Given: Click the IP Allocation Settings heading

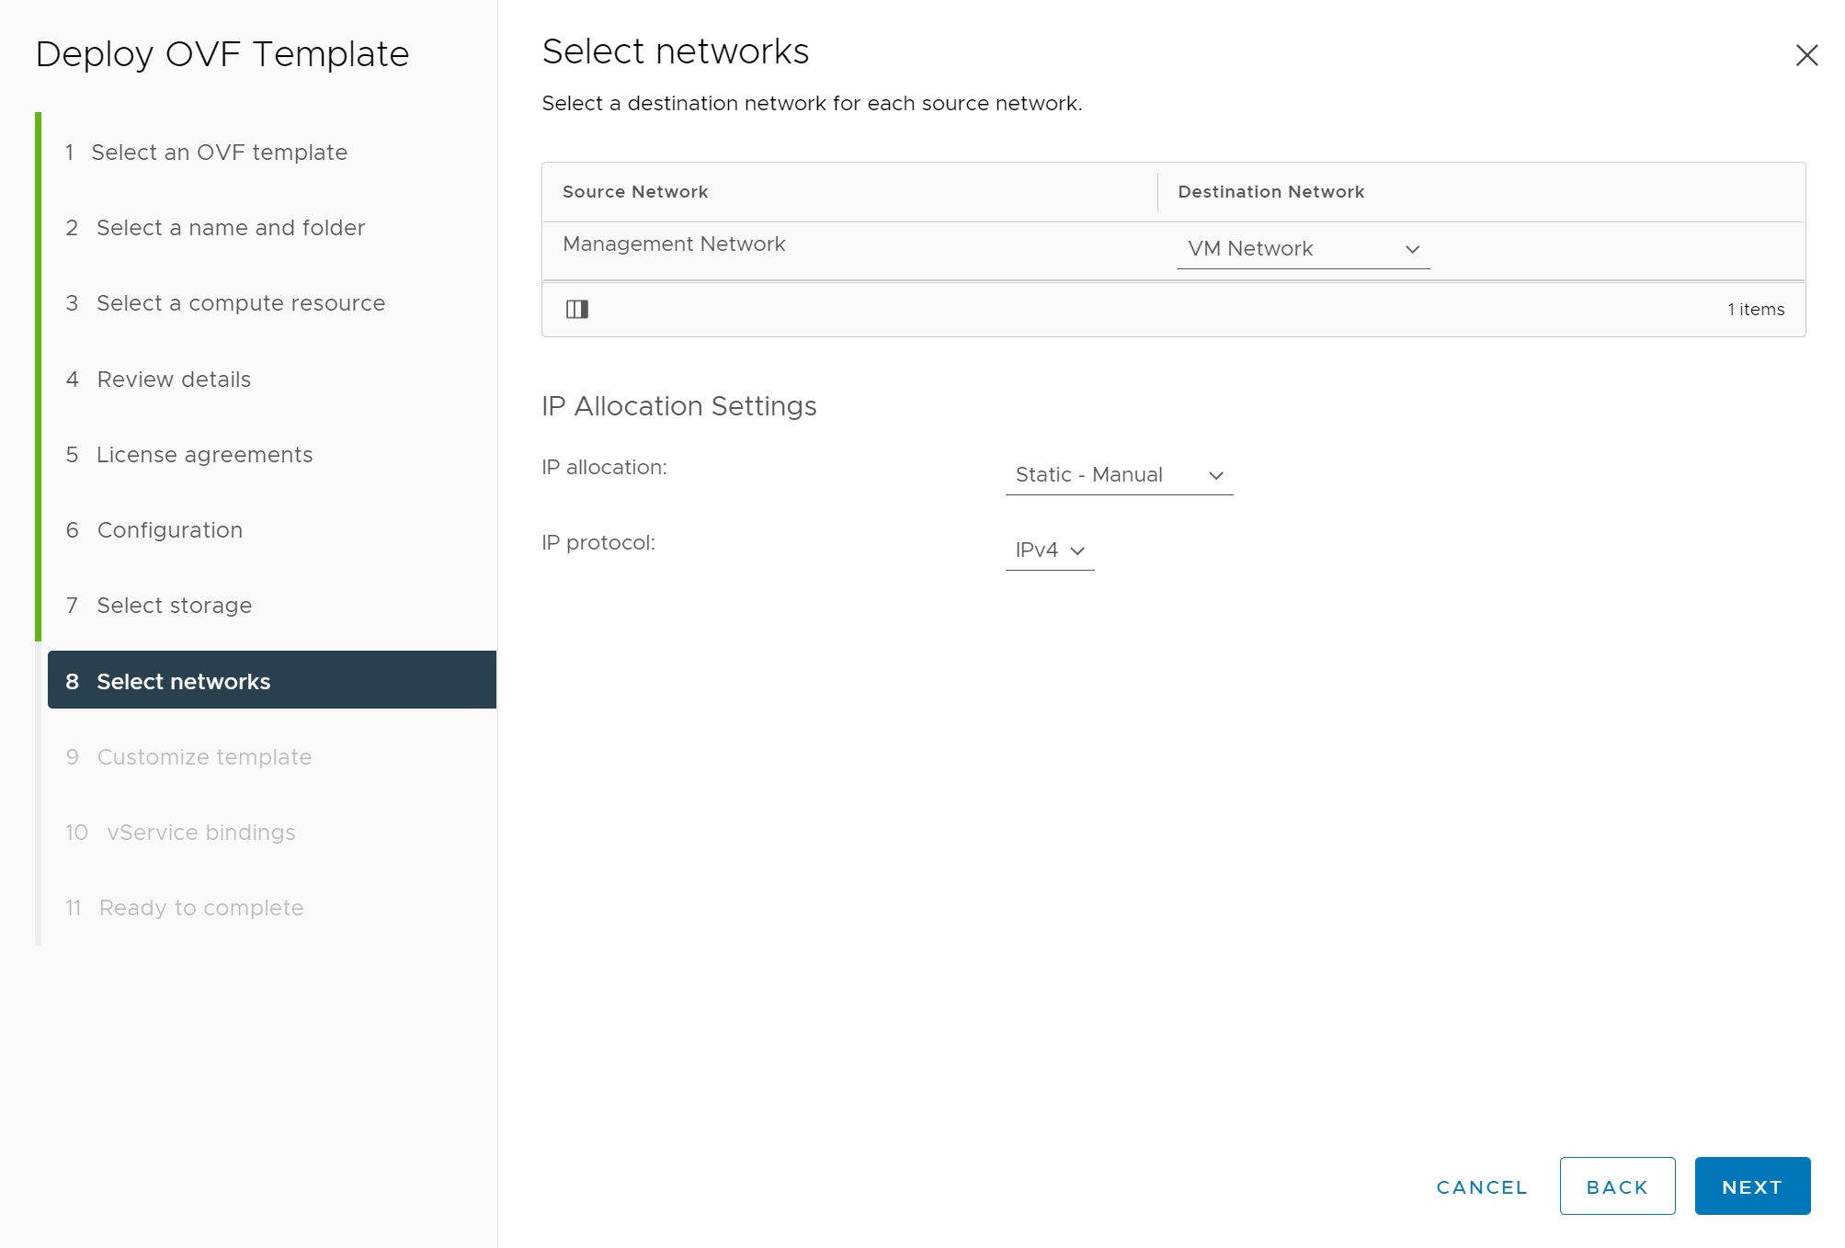Looking at the screenshot, I should (679, 406).
